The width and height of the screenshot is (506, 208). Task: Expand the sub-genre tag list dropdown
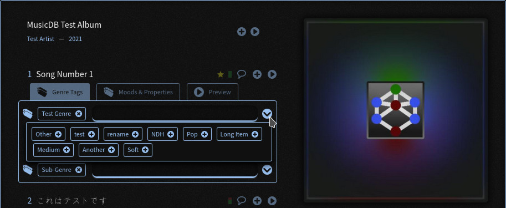pos(267,170)
